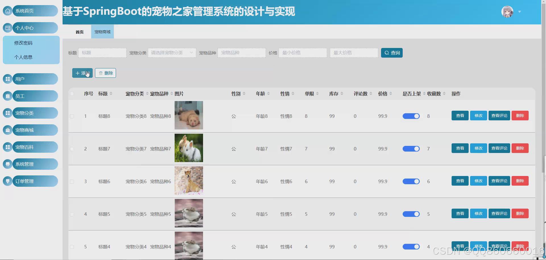Sort table by 年龄 column arrows

pos(268,94)
